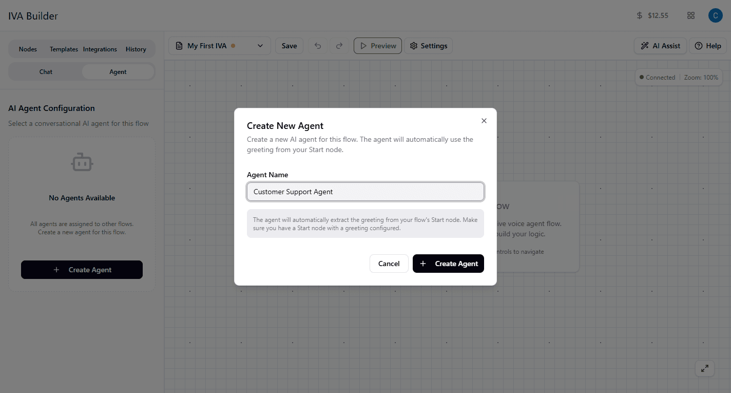The image size is (731, 393).
Task: Open the account menu avatar
Action: 715,15
